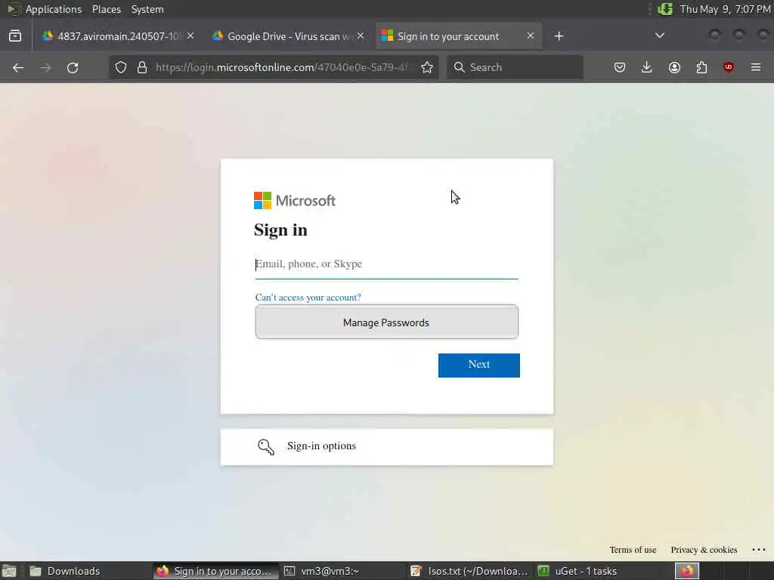
Task: Open the Pocket save icon
Action: coord(620,67)
